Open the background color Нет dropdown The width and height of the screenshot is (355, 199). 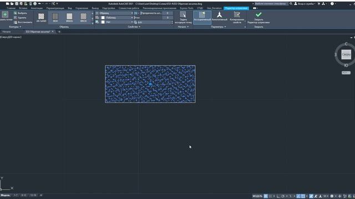point(116,22)
